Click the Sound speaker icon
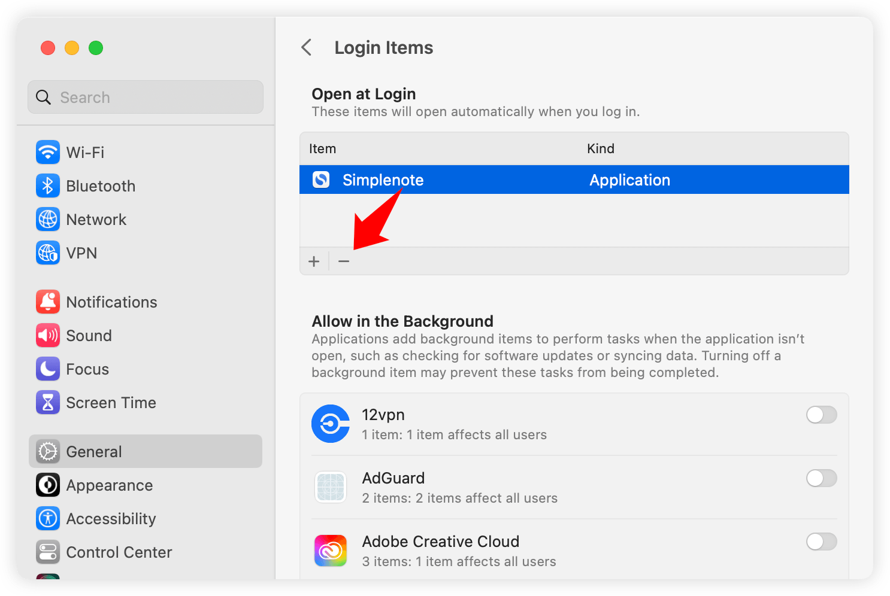The image size is (890, 596). click(x=48, y=335)
